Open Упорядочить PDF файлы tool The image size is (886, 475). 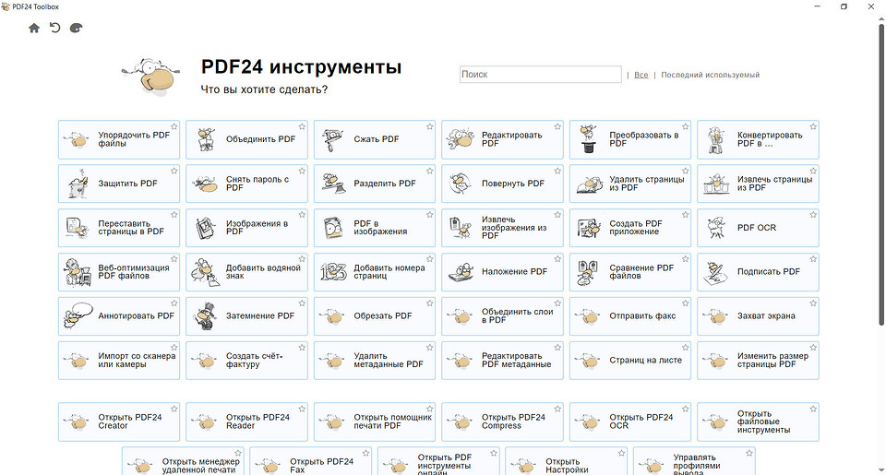point(119,139)
